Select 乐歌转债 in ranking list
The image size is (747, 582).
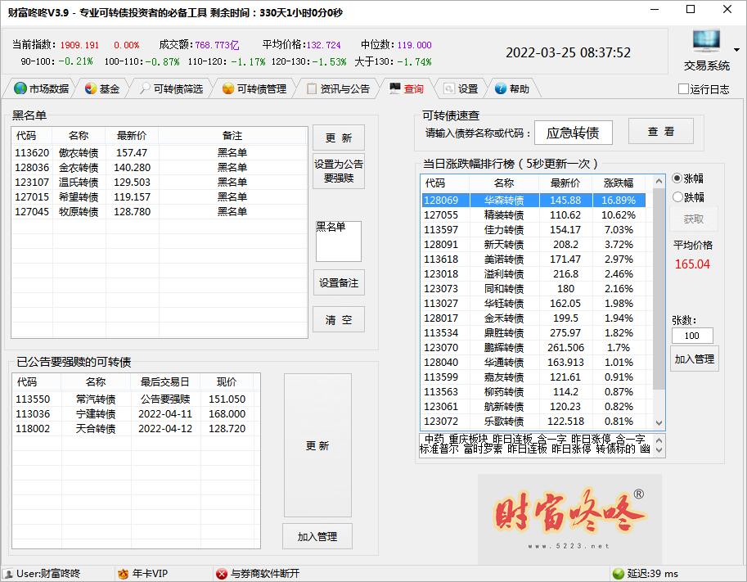coord(533,422)
